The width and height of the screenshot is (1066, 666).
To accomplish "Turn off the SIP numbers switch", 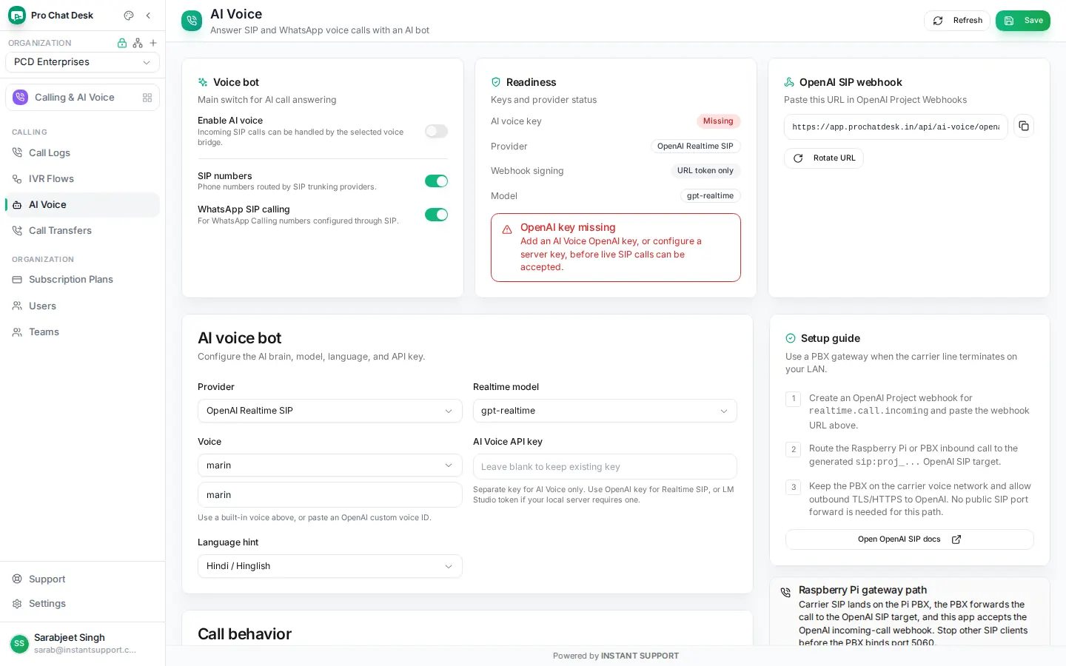I will (436, 181).
